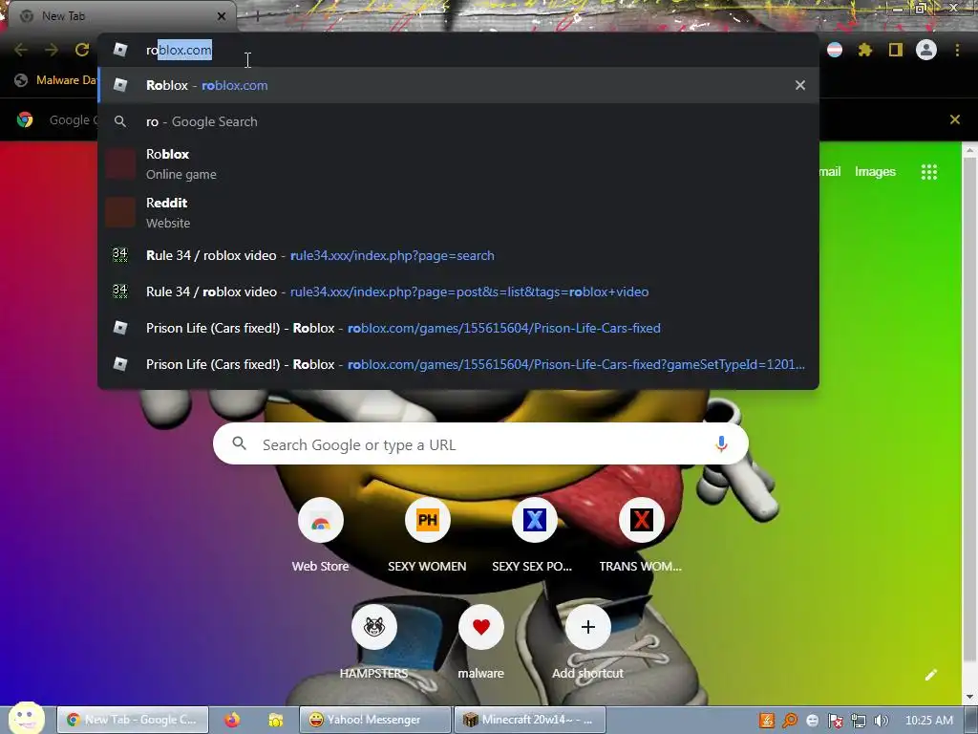Pick the Roblox Online game suggestion
Screen dimensions: 978x734
458,164
